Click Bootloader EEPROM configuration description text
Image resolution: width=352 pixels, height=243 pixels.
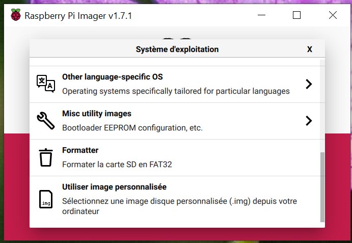(132, 128)
